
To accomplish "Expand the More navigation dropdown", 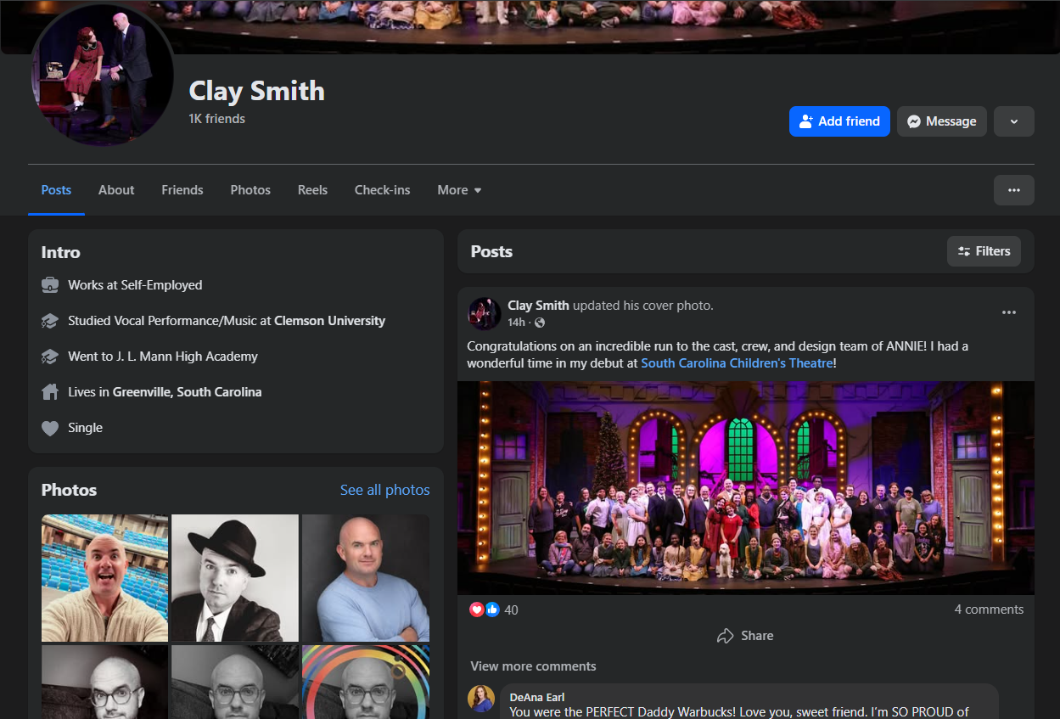I will pos(458,189).
